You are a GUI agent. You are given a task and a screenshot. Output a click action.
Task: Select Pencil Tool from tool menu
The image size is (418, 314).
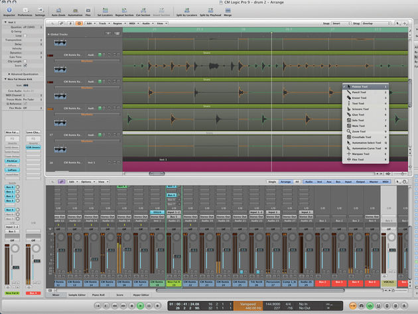[x=366, y=92]
